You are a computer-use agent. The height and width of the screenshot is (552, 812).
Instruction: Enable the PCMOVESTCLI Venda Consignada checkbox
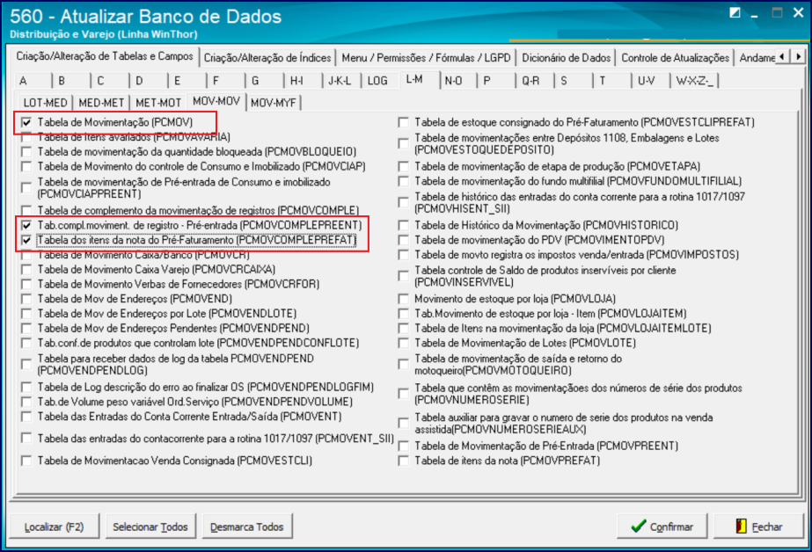26,461
